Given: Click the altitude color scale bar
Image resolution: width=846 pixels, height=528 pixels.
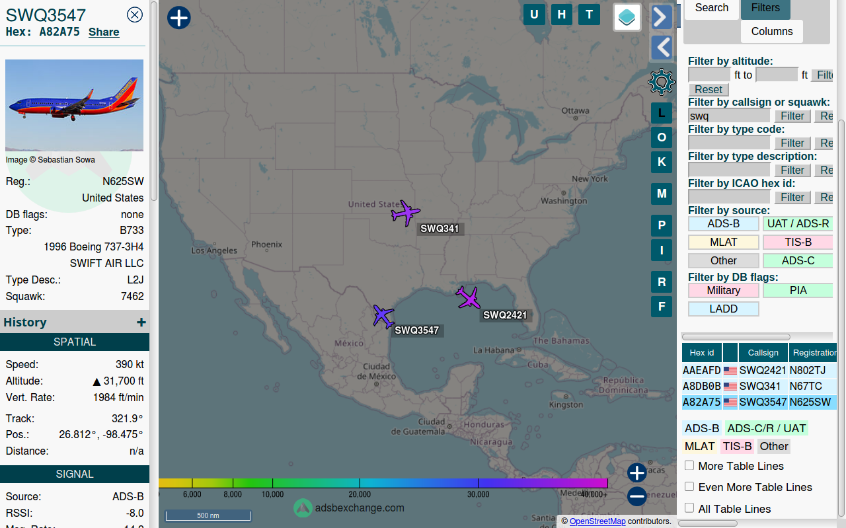Looking at the screenshot, I should coord(383,483).
